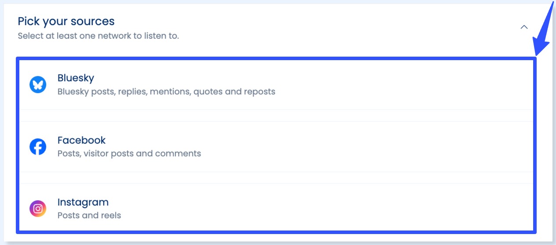Click the Bluesky posts and replies description
The height and width of the screenshot is (245, 556).
[166, 92]
